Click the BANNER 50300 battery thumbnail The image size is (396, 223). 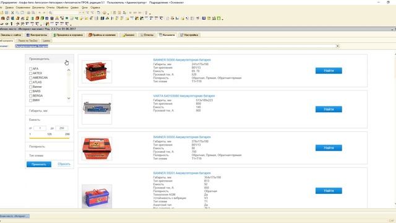pyautogui.click(x=97, y=72)
